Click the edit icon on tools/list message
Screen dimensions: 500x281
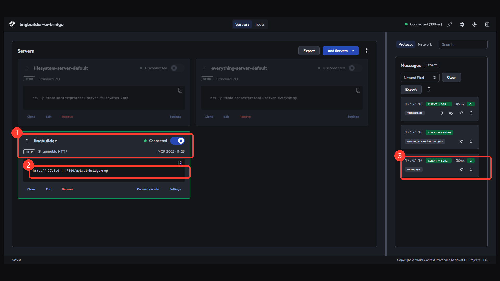tap(451, 113)
